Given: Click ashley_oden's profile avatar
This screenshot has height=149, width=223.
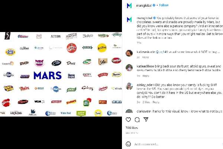Looking at the screenshot, I should 129,86.
